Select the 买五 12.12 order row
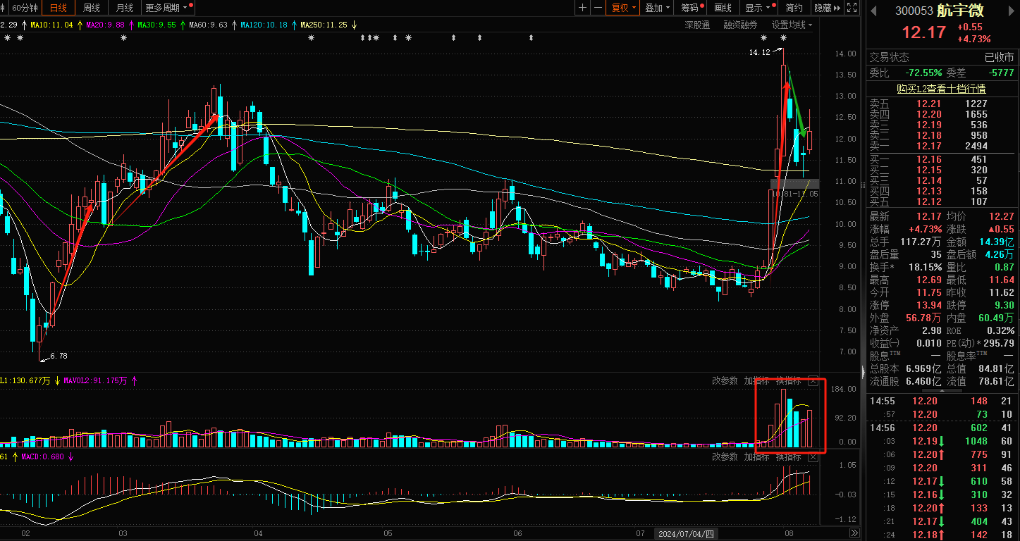 941,202
